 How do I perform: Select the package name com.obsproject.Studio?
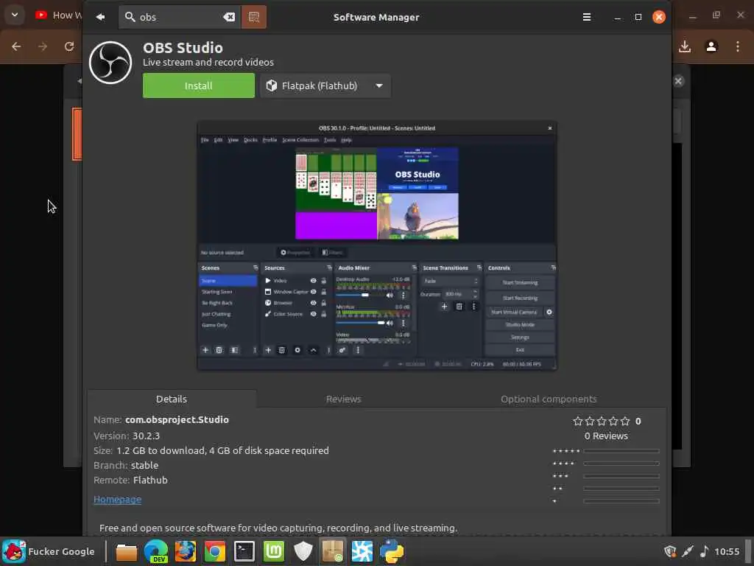[177, 419]
